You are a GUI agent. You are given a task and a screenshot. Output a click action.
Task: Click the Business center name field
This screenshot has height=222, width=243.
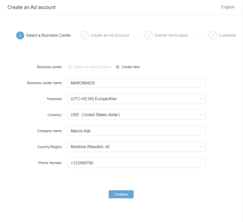pyautogui.click(x=136, y=83)
